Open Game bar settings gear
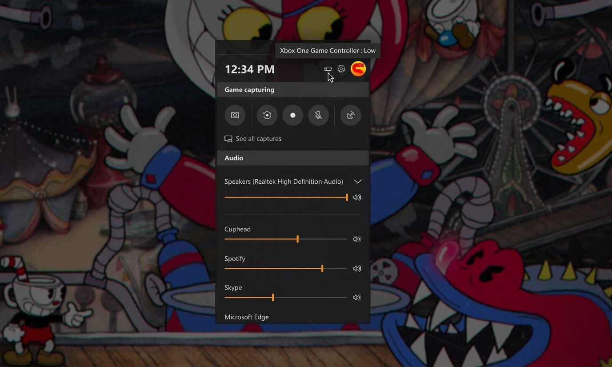This screenshot has height=367, width=612. click(x=341, y=69)
